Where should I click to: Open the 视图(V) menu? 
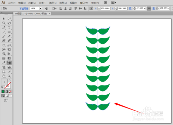73,3
